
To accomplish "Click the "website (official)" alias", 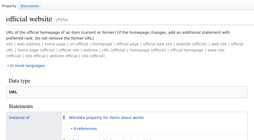I will click(191, 44).
